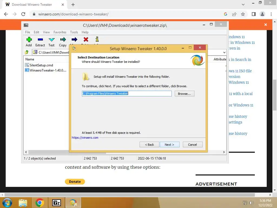Image resolution: width=277 pixels, height=208 pixels.
Task: Click the Chrome back arrow
Action: coord(6,14)
